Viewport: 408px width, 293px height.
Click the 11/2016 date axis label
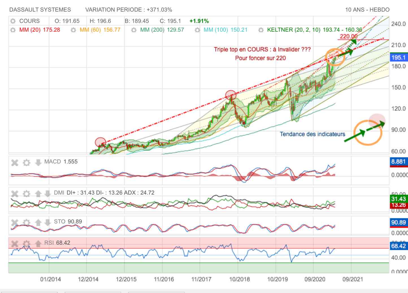[164, 279]
